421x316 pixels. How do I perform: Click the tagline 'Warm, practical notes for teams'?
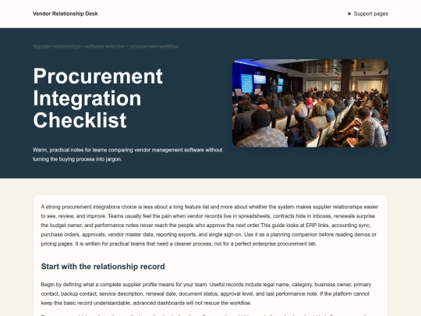pos(70,150)
